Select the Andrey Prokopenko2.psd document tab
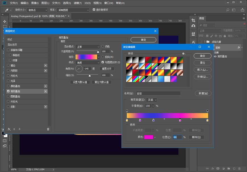The image size is (247, 172). [x=39, y=16]
